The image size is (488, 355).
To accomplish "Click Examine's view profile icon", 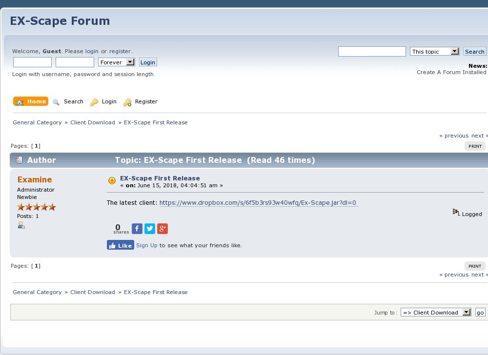I will (x=21, y=225).
